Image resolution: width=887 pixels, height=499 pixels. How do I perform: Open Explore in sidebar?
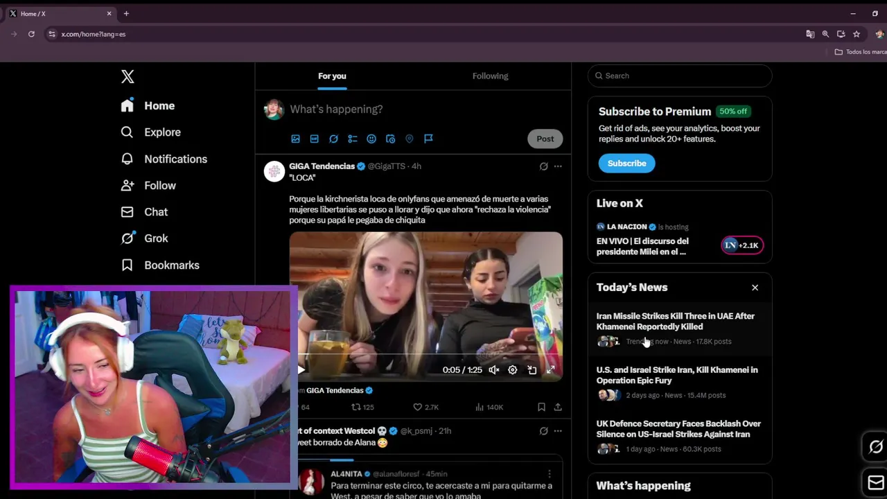150,132
